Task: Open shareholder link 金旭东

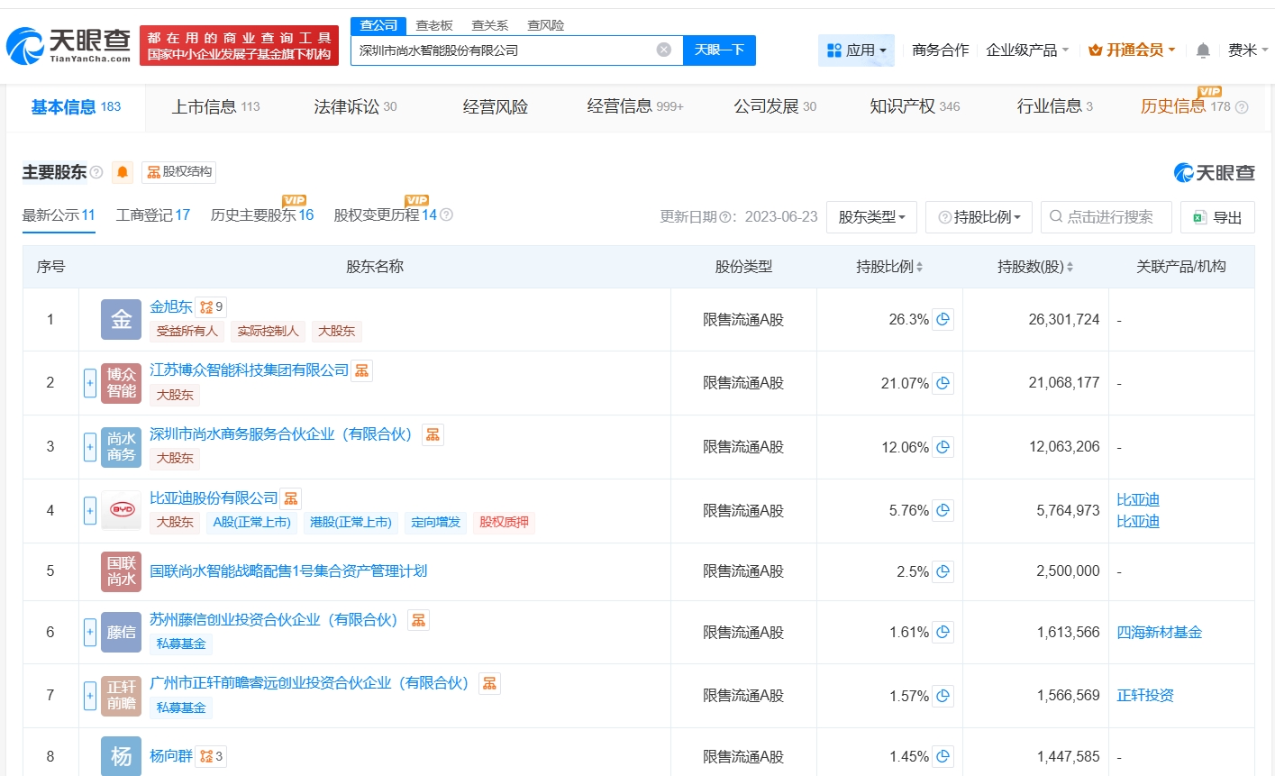Action: (171, 307)
